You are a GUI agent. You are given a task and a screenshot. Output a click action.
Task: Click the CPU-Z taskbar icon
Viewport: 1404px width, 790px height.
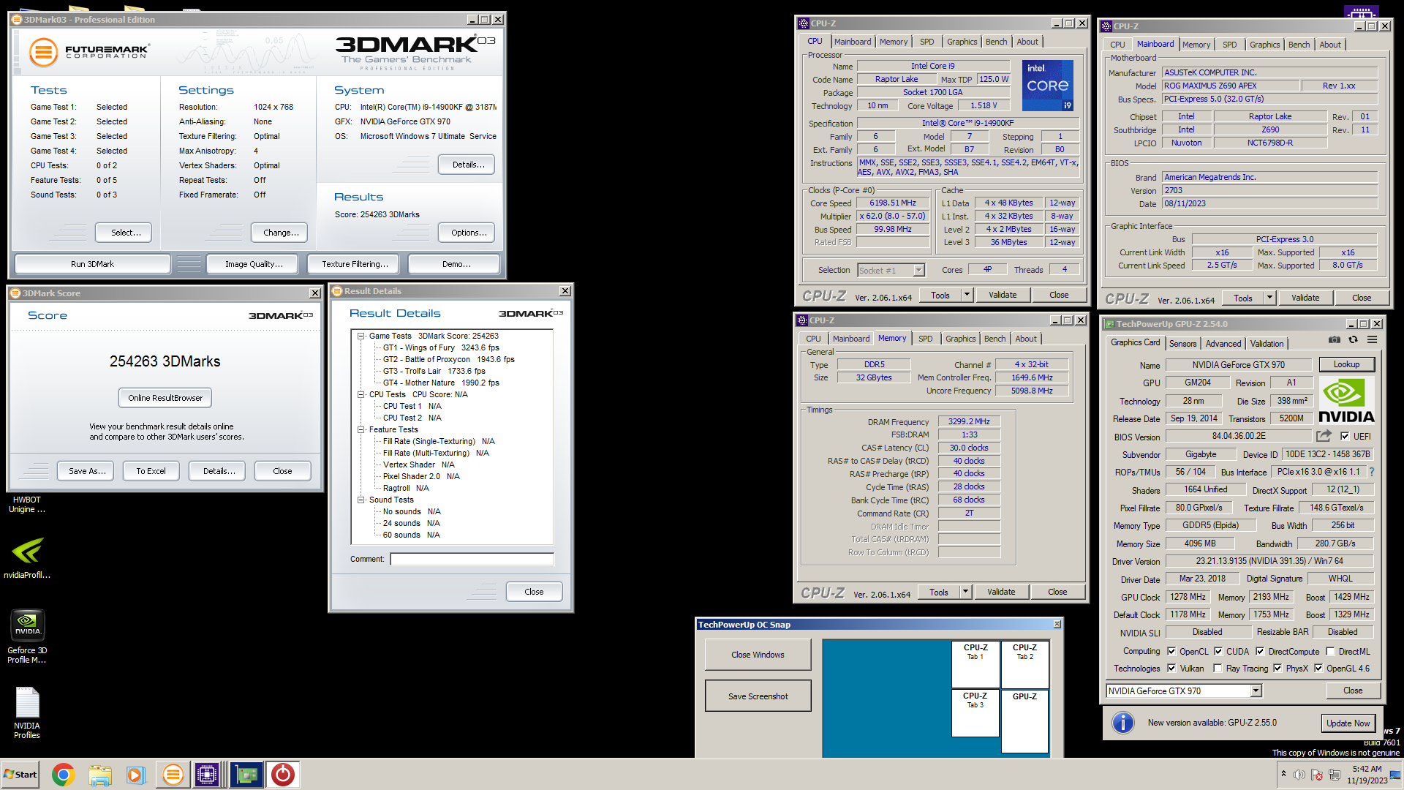click(207, 775)
